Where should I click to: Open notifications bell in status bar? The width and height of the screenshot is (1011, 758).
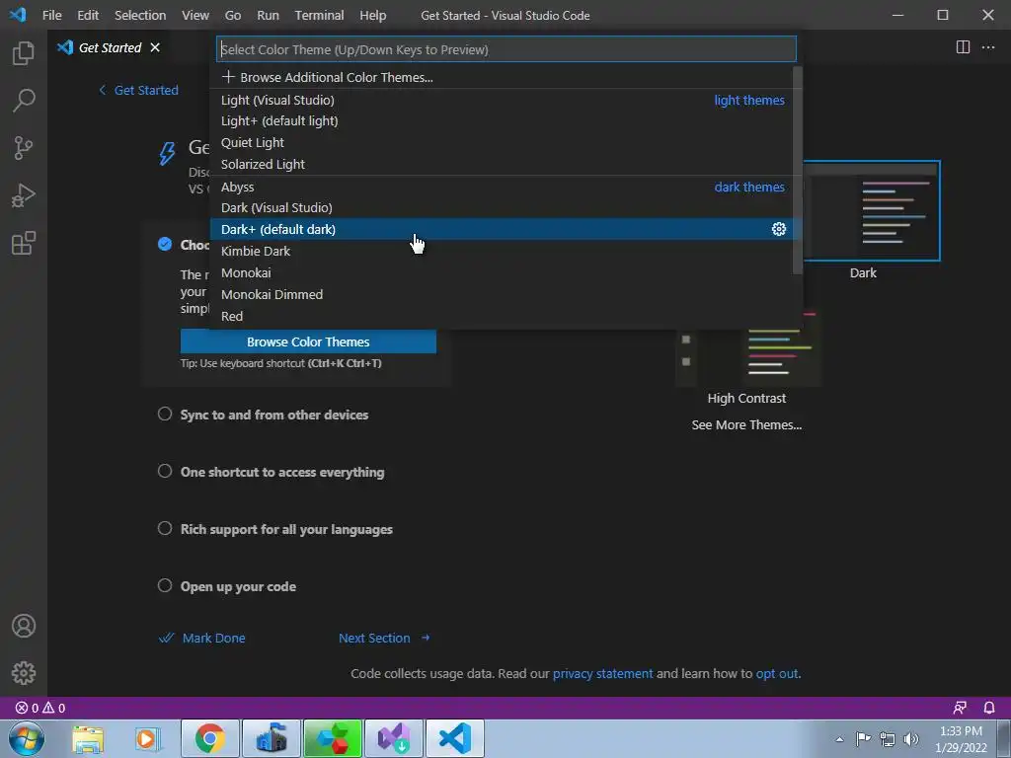(989, 708)
